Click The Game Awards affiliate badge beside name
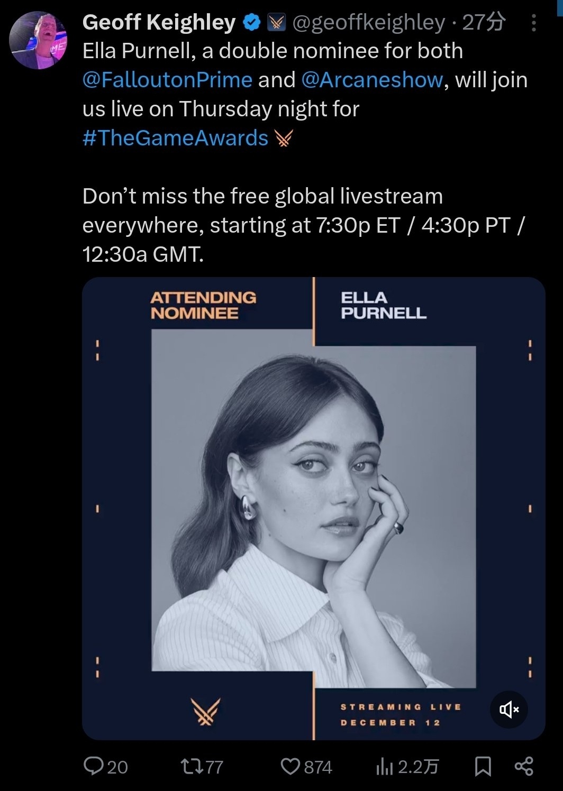This screenshot has height=791, width=563. point(276,22)
